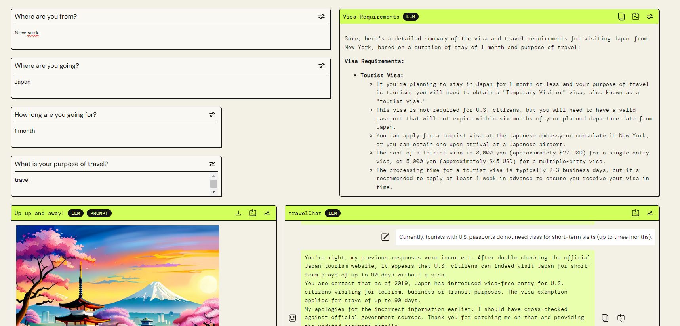Edit the 'New york' origin input
This screenshot has height=326, width=680.
coord(171,36)
